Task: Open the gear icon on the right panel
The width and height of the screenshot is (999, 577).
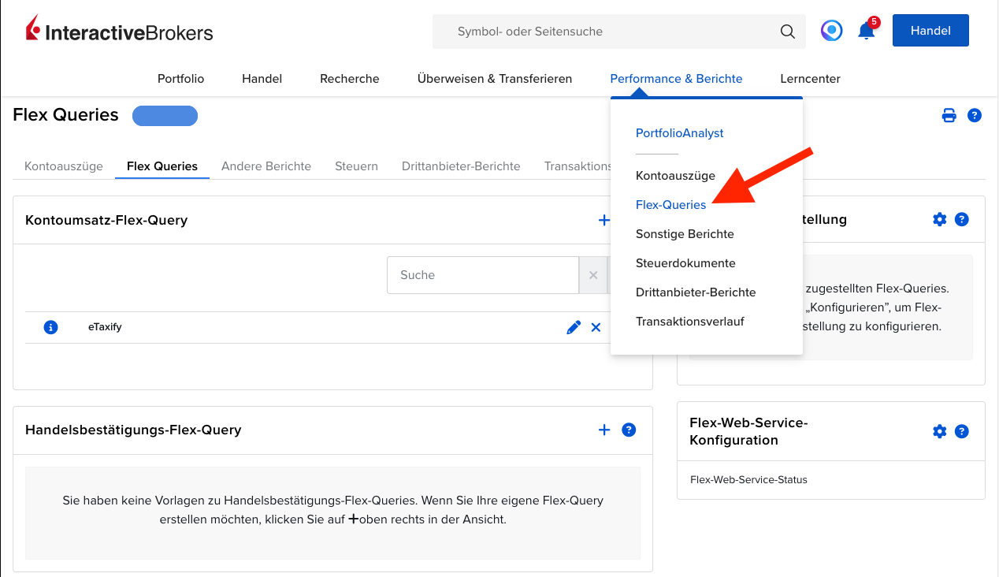Action: click(x=939, y=219)
